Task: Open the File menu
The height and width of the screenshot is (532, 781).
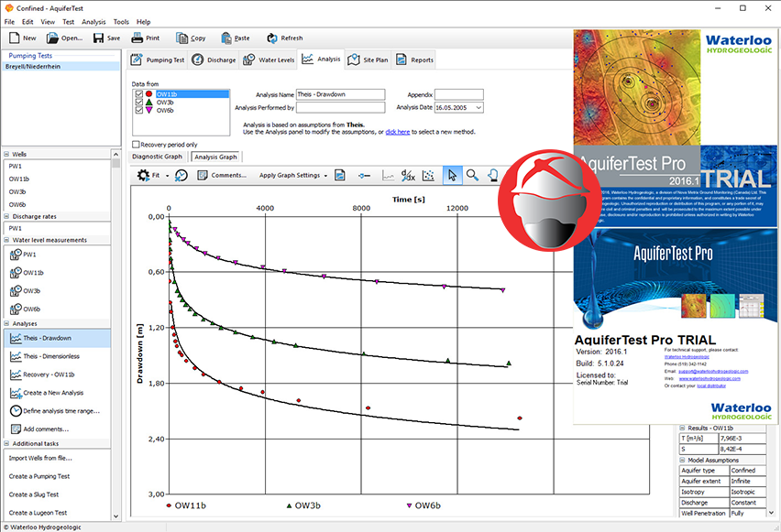Action: click(x=9, y=22)
